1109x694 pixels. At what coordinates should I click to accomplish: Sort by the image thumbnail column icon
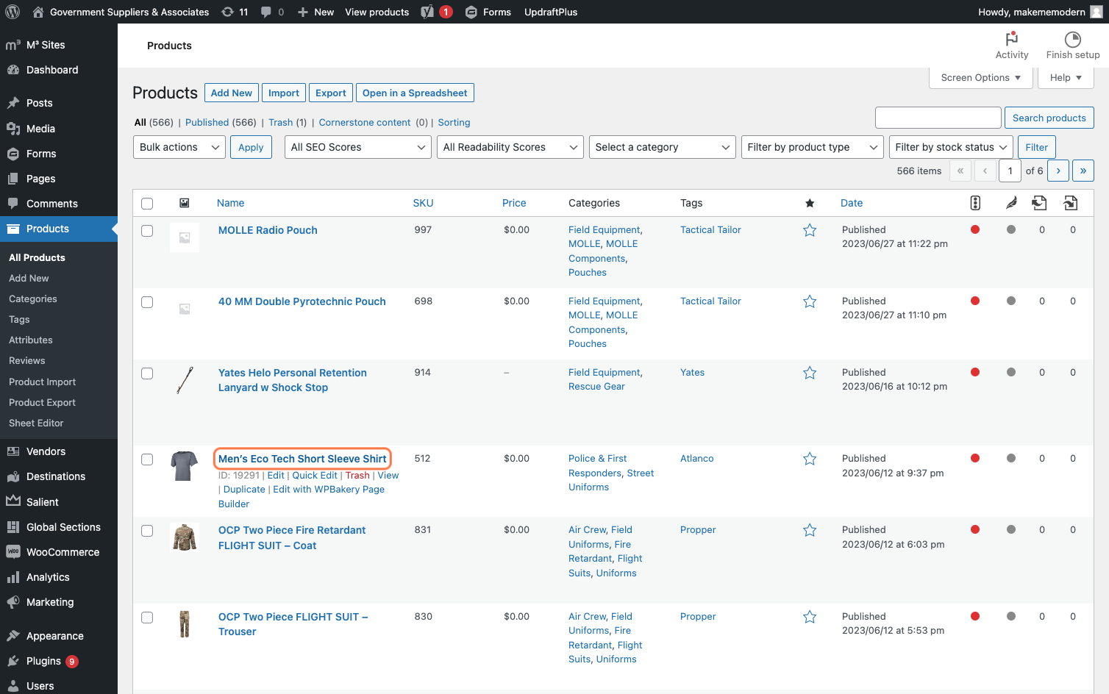click(x=185, y=203)
